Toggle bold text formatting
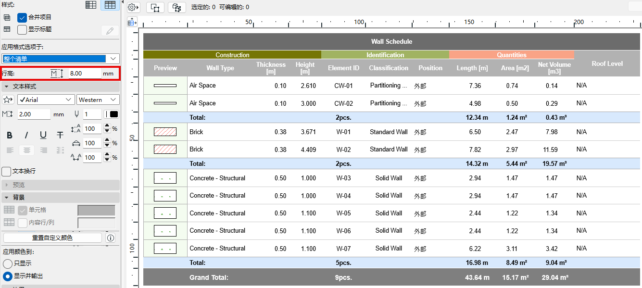642x288 pixels. coord(10,135)
